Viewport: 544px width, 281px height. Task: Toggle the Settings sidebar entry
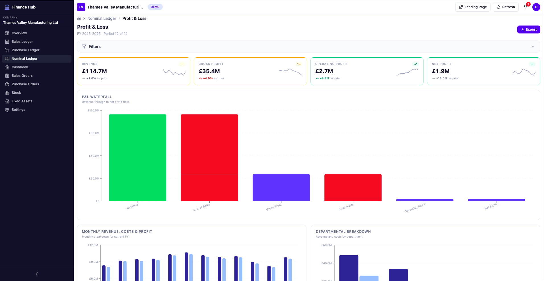18,110
